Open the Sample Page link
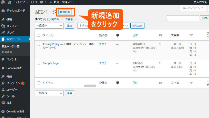The height and width of the screenshot is (118, 209). point(51,63)
